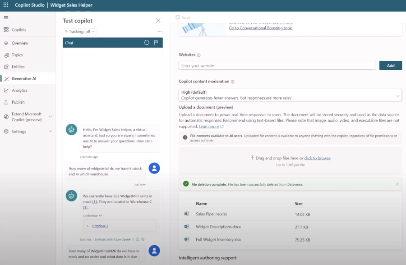Click the Generative AI wand icon

click(x=7, y=79)
